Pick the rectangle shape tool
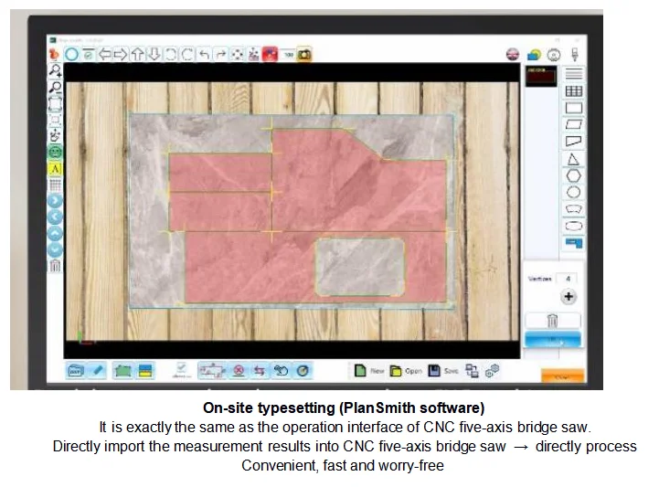The width and height of the screenshot is (659, 487). pyautogui.click(x=573, y=108)
